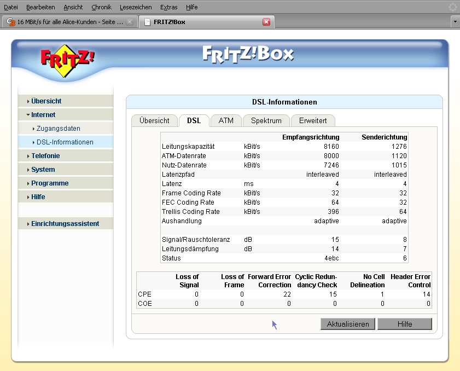
Task: Open the Bearbeiten menu
Action: pyautogui.click(x=40, y=7)
